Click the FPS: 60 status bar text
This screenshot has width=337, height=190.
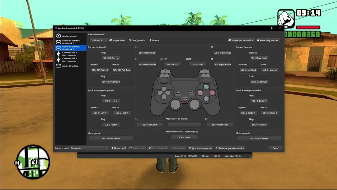tap(205, 156)
